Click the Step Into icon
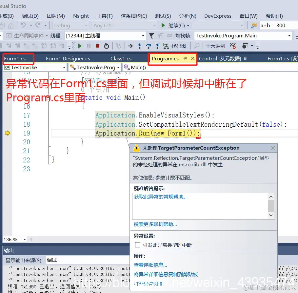 coord(140,46)
